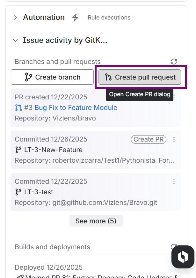Select the LT-3-test committed branch card

(96, 192)
